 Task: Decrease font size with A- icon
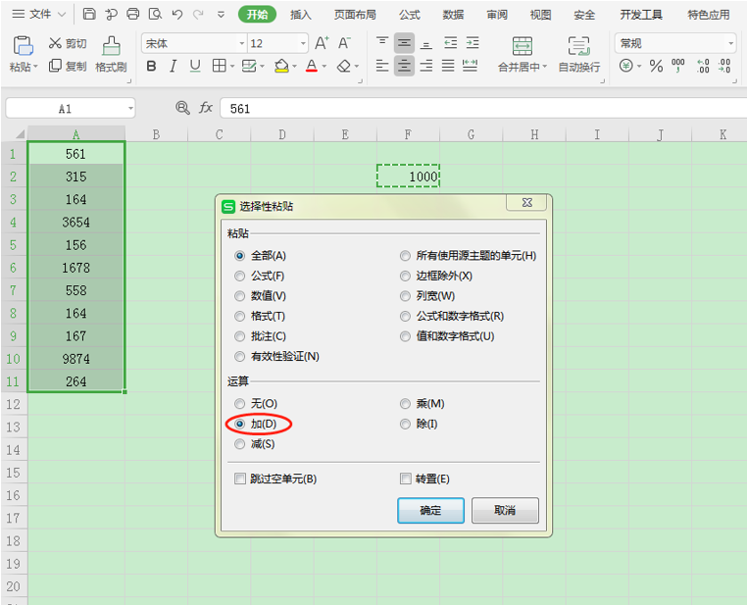[344, 43]
